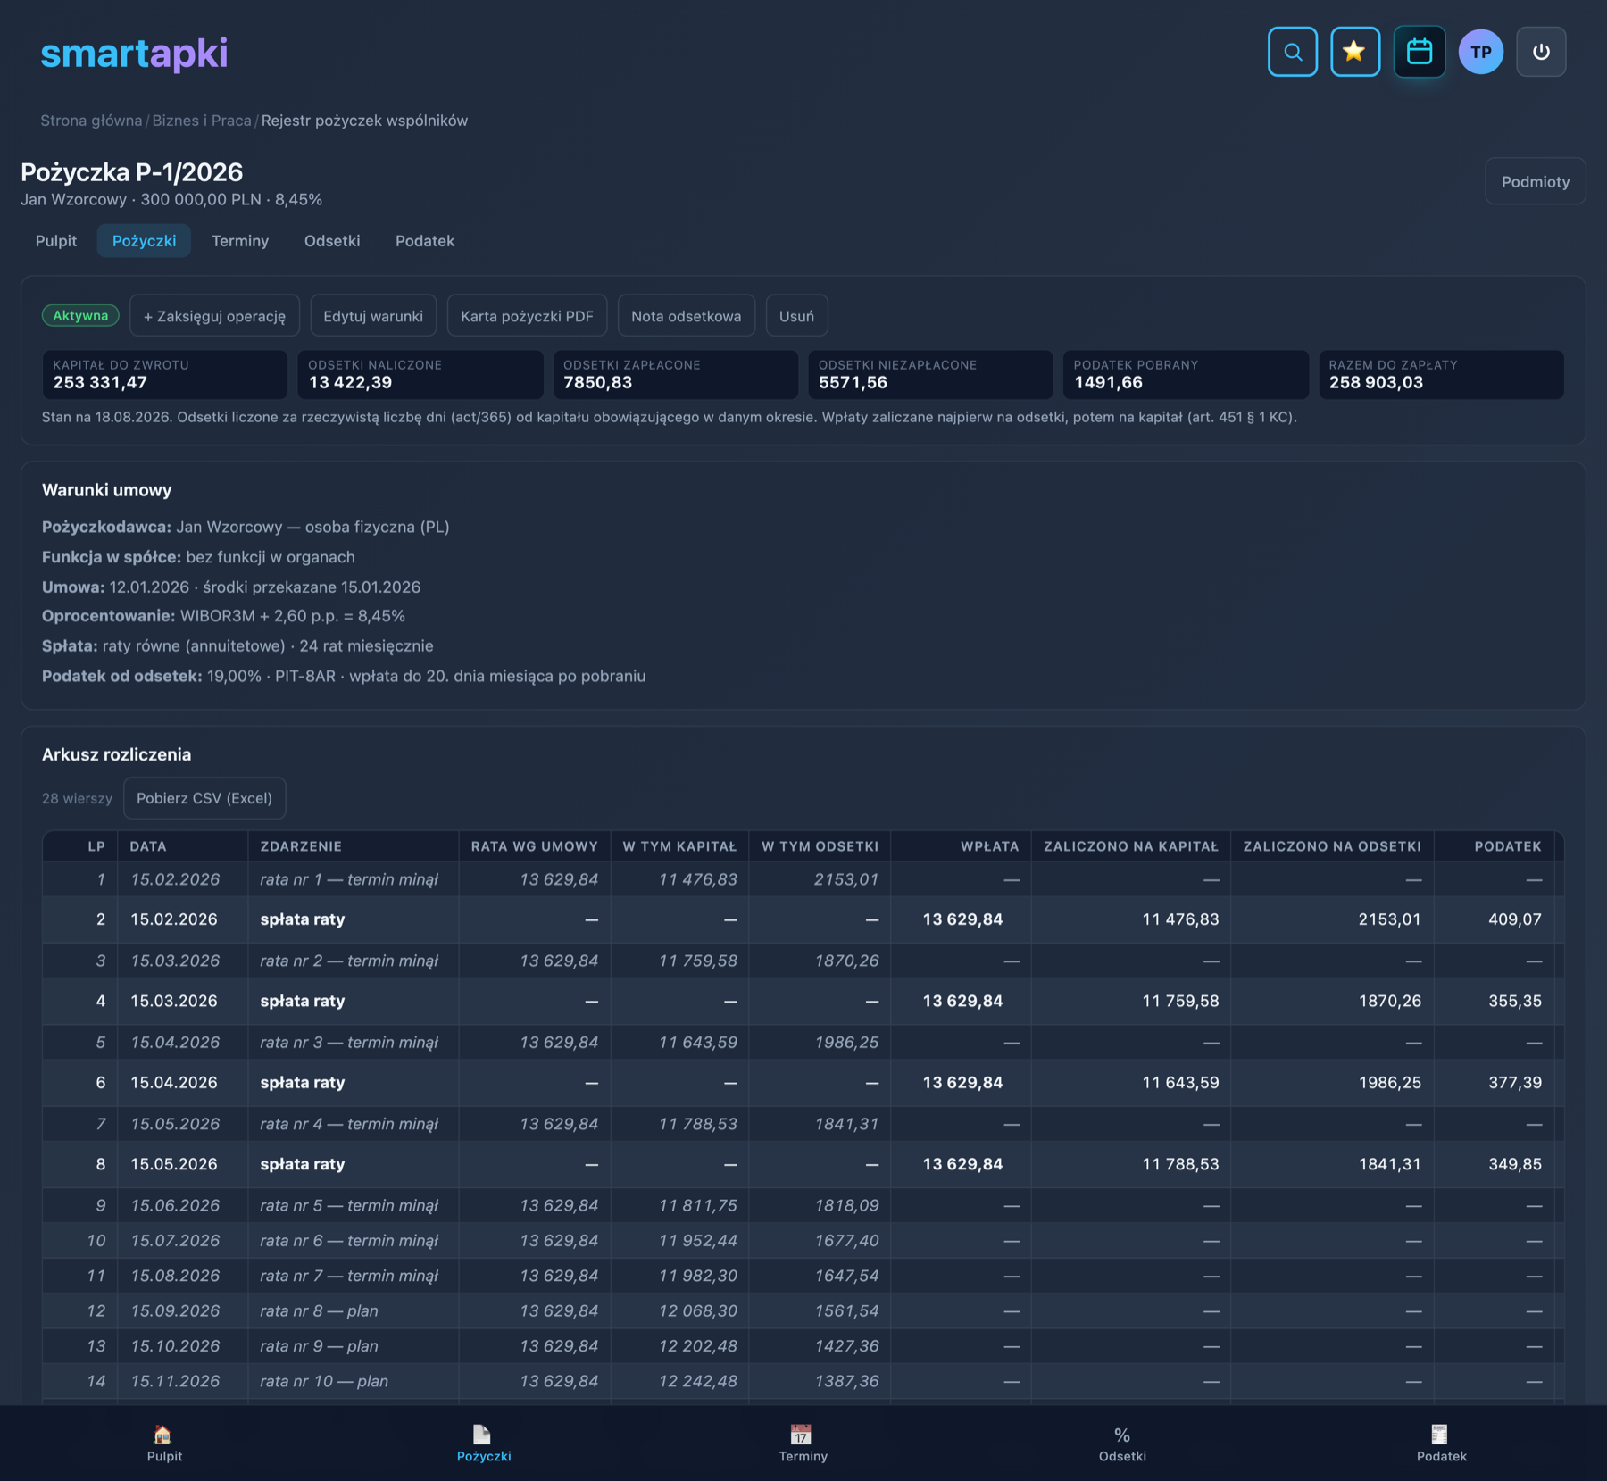
Task: Open Odsetki percent icon in bottom bar
Action: point(1122,1444)
